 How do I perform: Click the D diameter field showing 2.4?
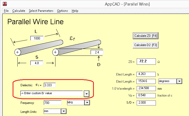pos(97,52)
